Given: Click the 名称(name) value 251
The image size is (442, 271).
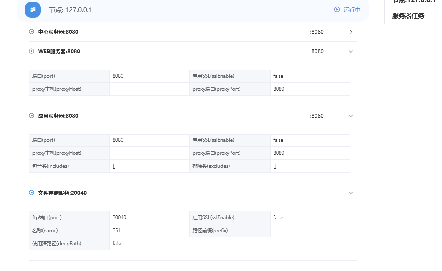Looking at the screenshot, I should point(117,230).
